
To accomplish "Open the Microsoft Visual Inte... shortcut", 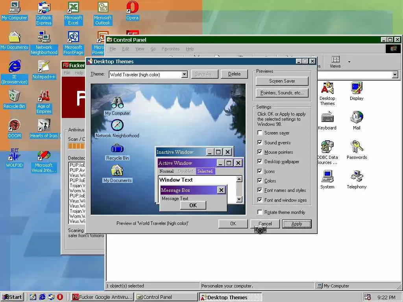I will click(44, 161).
